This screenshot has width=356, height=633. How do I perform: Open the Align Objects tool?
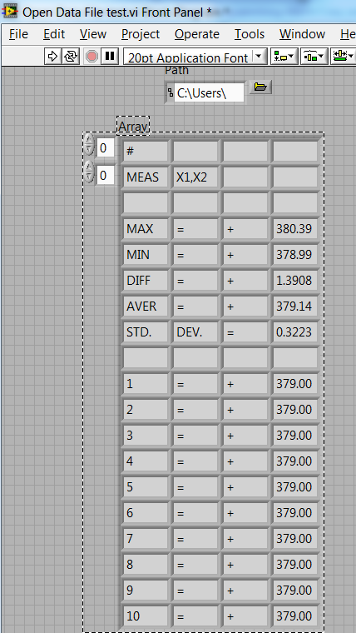click(x=284, y=57)
